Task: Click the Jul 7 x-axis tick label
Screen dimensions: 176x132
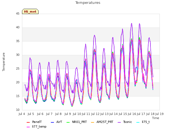Action: pos(49,114)
